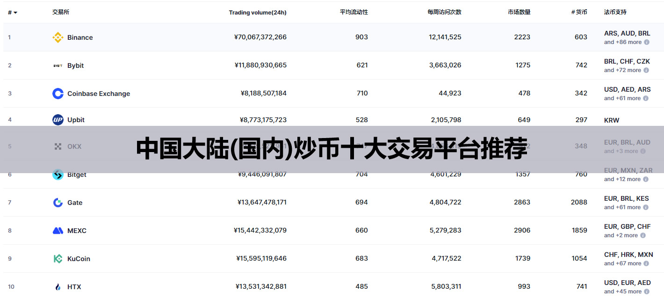Click KuCoin volume ¥15,595,119,646

pos(261,258)
